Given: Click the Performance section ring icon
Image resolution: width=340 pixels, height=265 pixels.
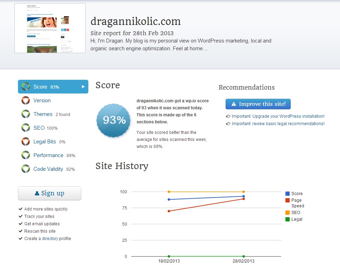Looking at the screenshot, I should click(x=25, y=155).
